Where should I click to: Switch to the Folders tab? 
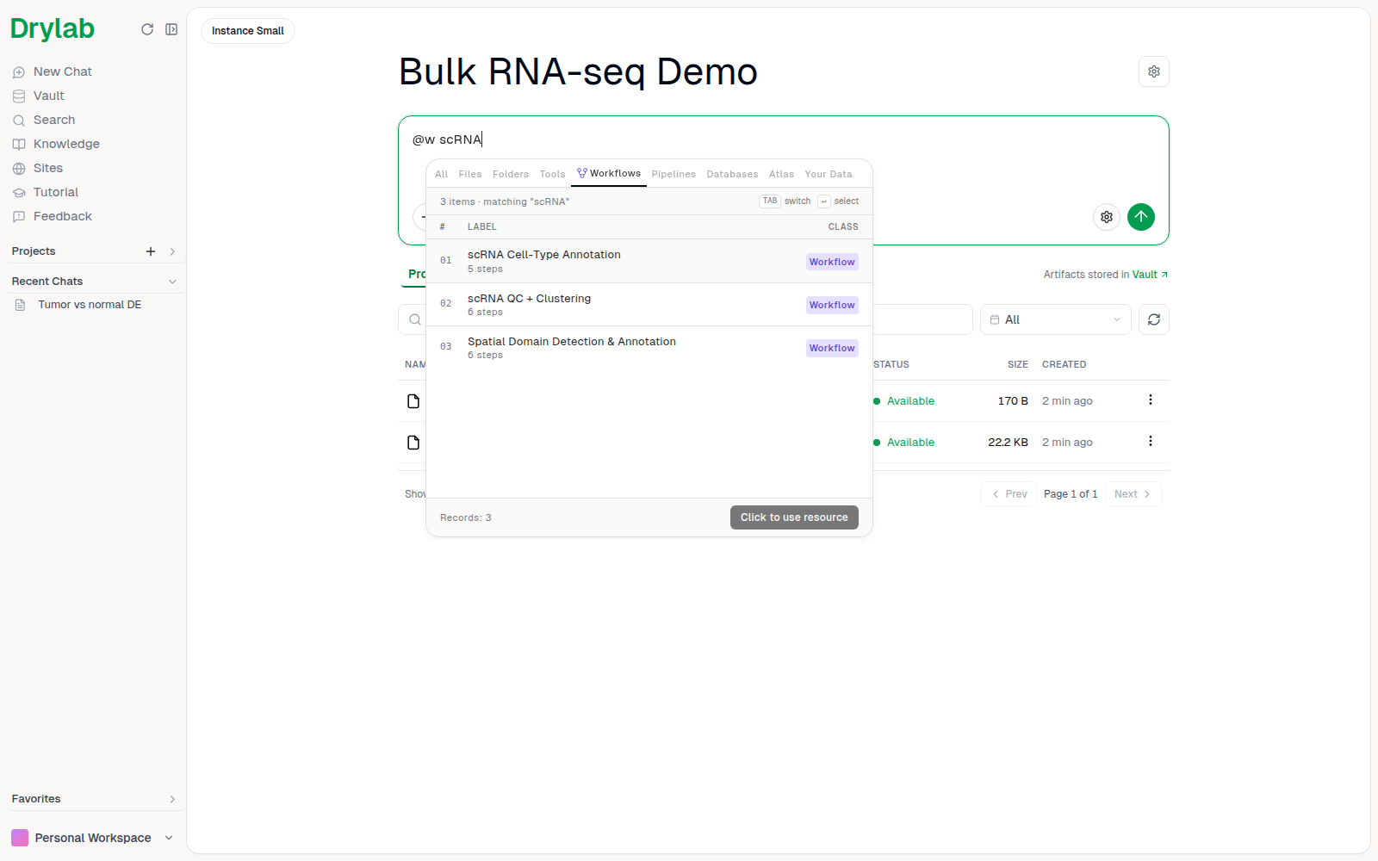tap(511, 174)
